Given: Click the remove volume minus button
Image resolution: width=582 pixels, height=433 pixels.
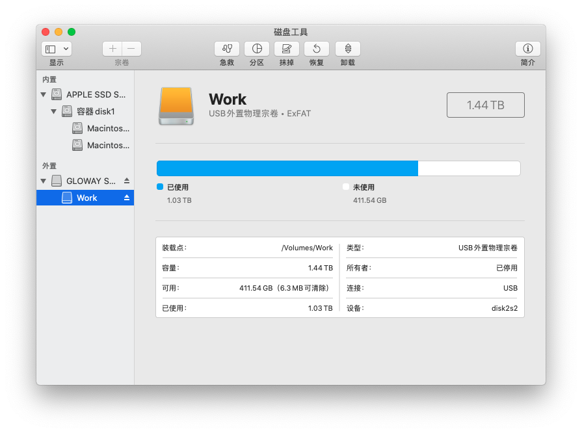Looking at the screenshot, I should coord(131,49).
